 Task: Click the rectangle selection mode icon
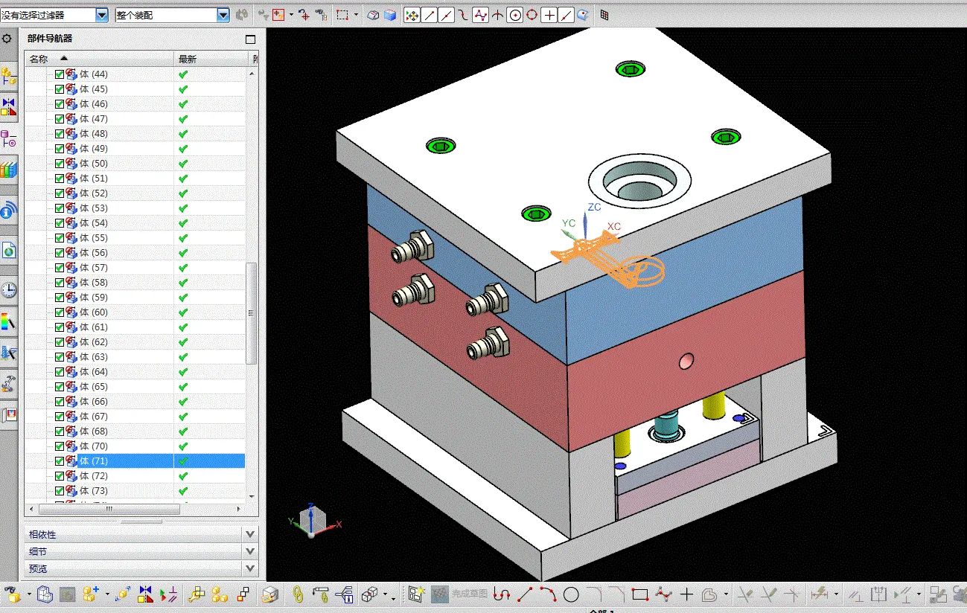(x=342, y=15)
